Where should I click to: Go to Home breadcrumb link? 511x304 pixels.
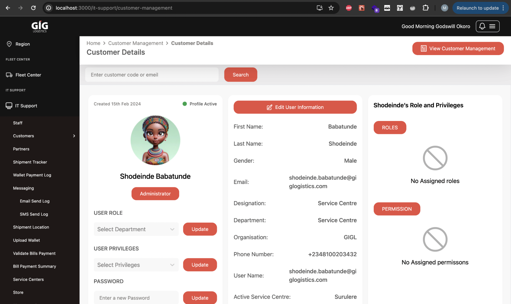click(x=94, y=43)
